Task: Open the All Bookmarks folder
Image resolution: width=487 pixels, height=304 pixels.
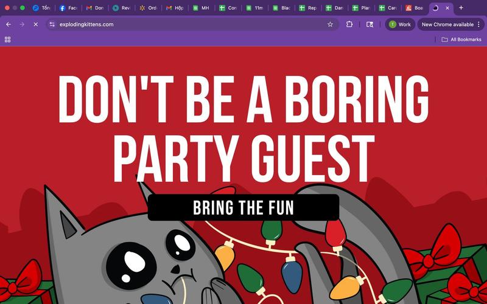Action: (461, 40)
